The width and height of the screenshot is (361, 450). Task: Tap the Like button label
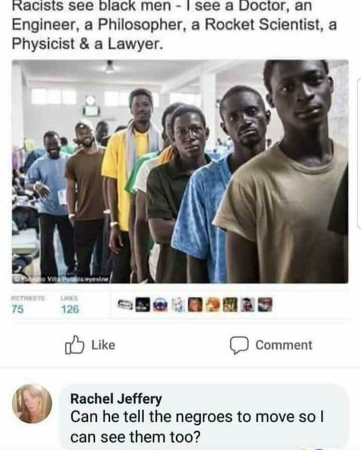(x=103, y=345)
